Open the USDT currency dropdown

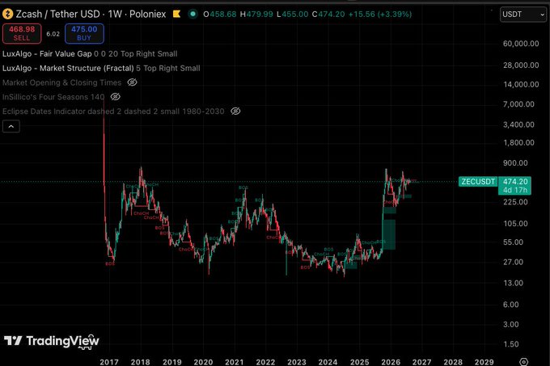523,15
